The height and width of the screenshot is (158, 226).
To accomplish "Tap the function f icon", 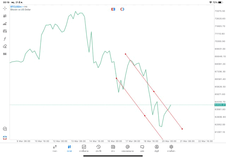I will (x=5, y=39).
